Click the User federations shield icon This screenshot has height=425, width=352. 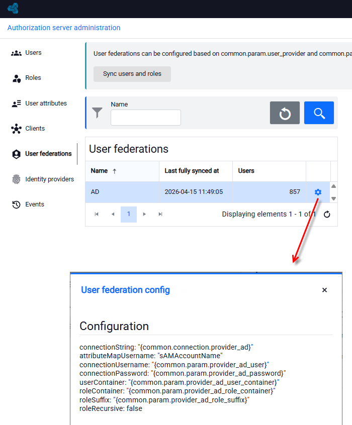click(16, 154)
